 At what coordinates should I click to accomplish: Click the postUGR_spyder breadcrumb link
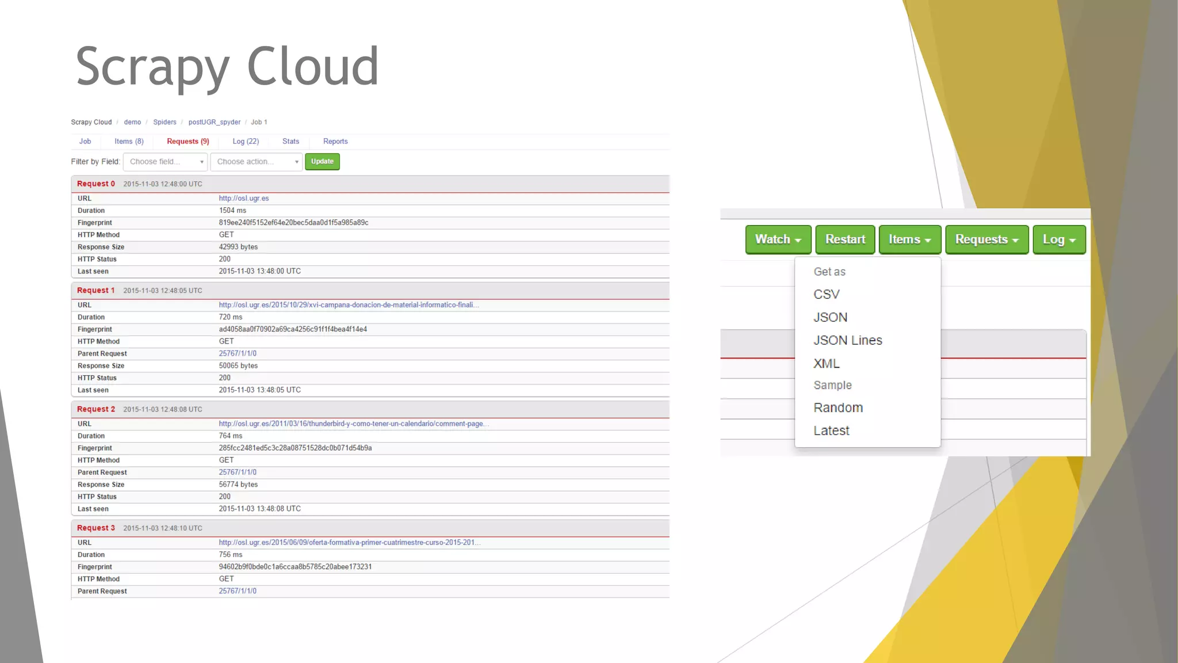tap(215, 123)
